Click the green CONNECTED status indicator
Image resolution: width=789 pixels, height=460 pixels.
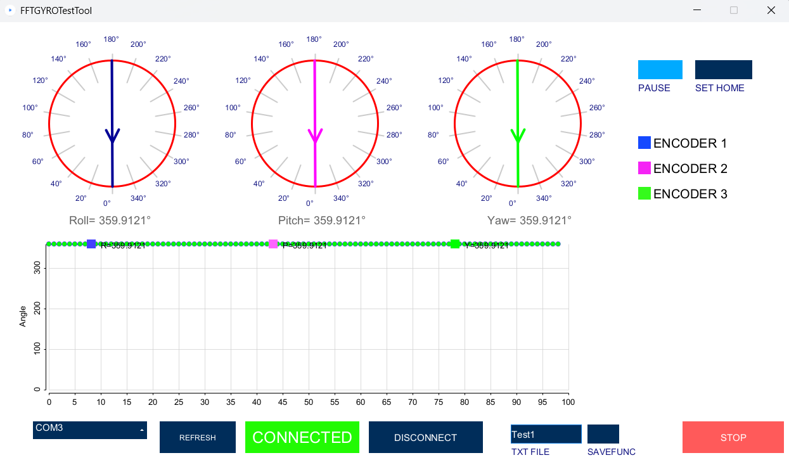tap(302, 437)
